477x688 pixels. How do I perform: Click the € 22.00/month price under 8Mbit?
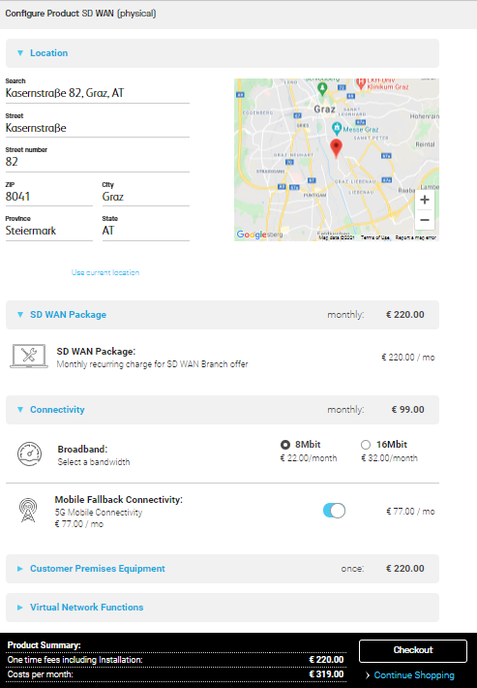[x=309, y=458]
